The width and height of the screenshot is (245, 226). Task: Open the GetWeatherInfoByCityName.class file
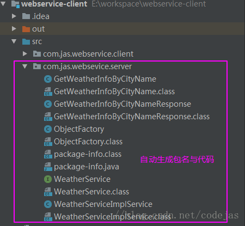[x=114, y=91]
